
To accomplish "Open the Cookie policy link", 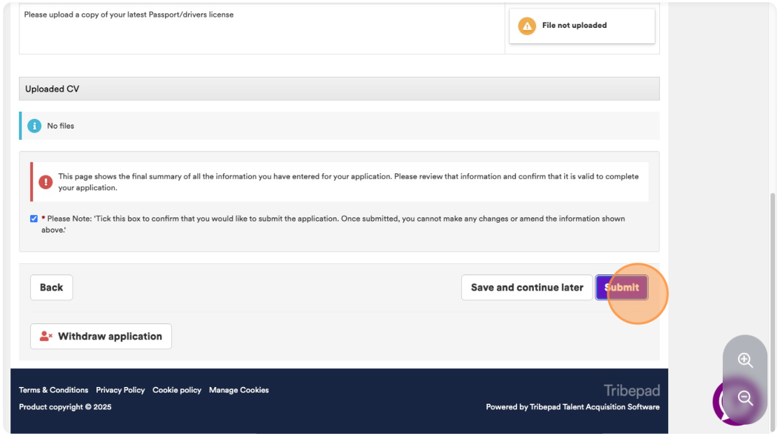I will [x=177, y=390].
